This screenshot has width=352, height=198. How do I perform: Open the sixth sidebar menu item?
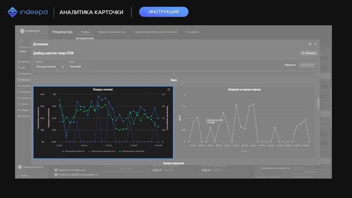tap(24, 92)
